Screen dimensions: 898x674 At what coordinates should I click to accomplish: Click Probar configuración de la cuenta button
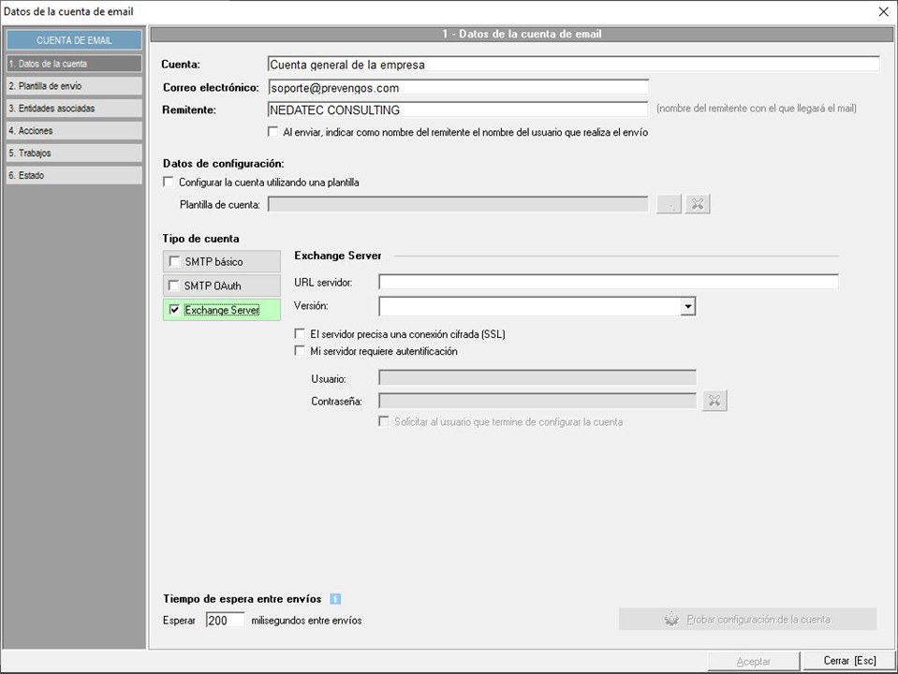746,620
